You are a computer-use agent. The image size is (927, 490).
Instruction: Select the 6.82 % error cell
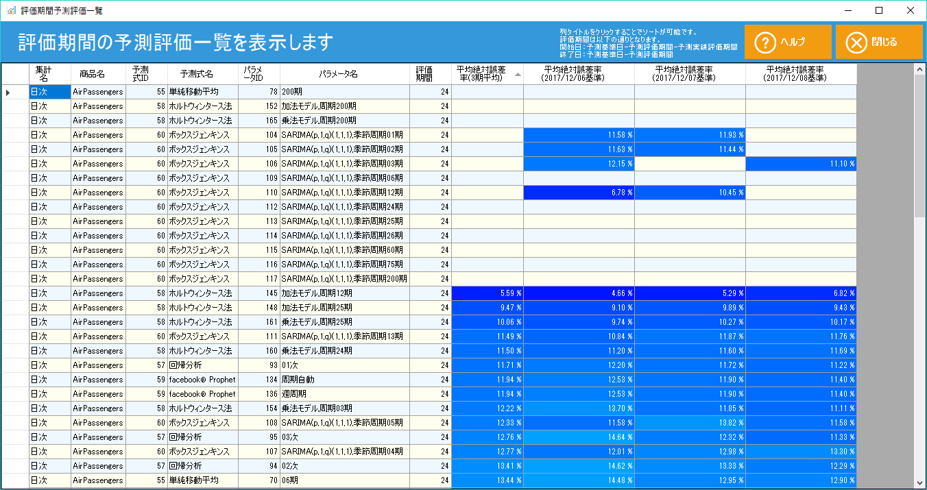801,293
